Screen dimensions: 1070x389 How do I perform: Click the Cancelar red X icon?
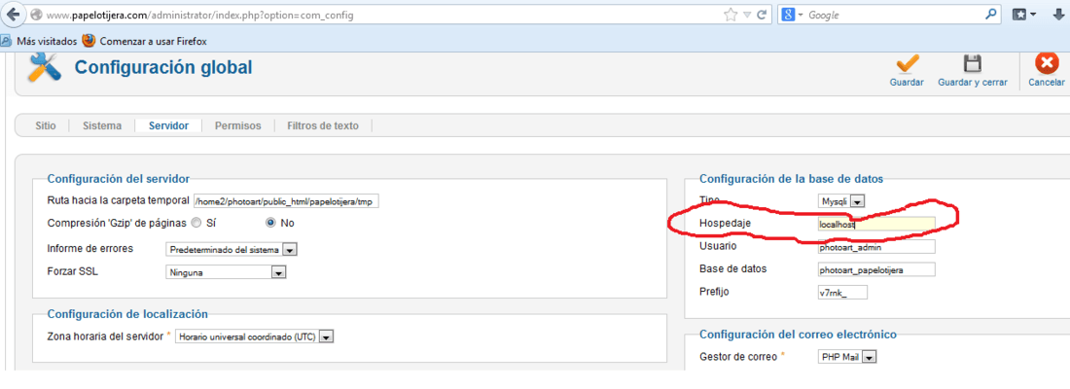tap(1046, 63)
